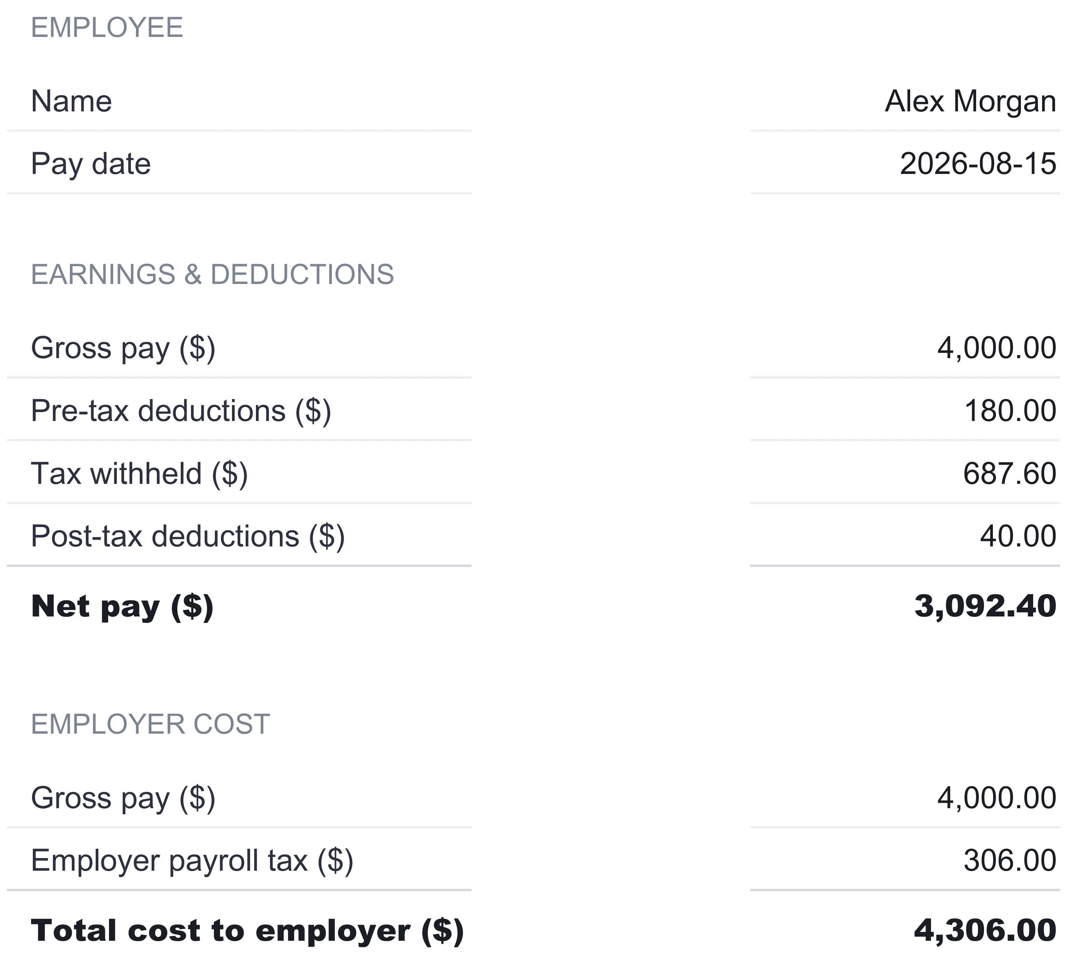Click the 2026-08-15 pay date value
The image size is (1067, 964).
[x=977, y=163]
